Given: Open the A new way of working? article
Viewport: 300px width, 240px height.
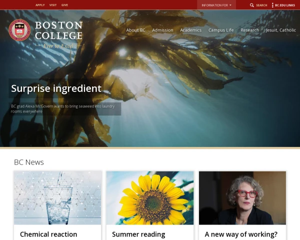Looking at the screenshot, I should pos(241,234).
